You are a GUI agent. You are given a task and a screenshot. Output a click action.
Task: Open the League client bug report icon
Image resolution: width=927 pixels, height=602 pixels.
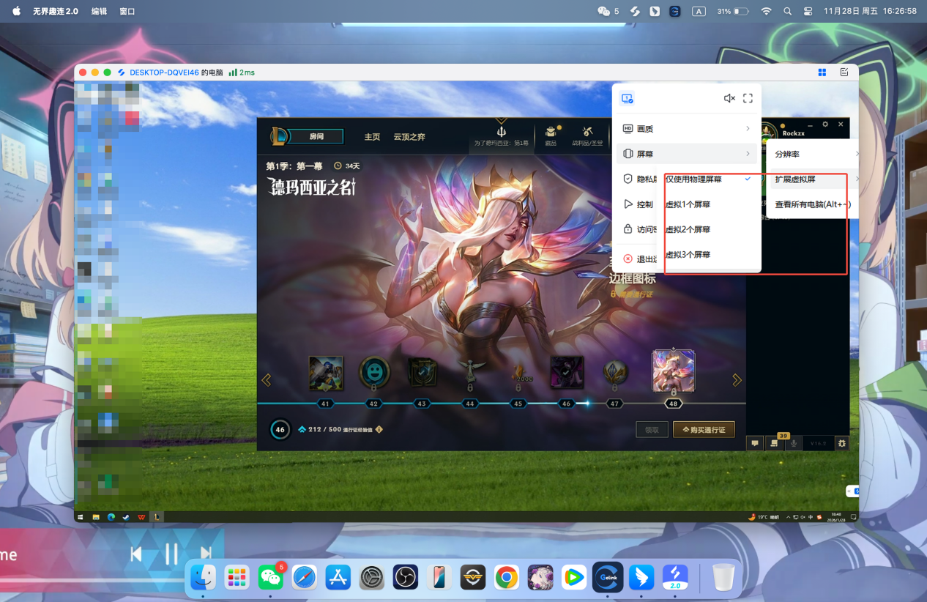(842, 443)
